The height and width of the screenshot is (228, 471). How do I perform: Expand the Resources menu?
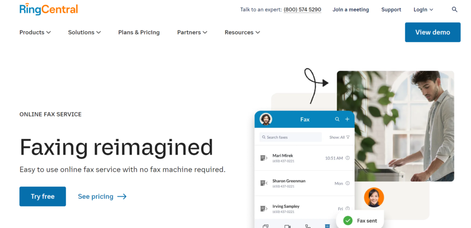242,33
